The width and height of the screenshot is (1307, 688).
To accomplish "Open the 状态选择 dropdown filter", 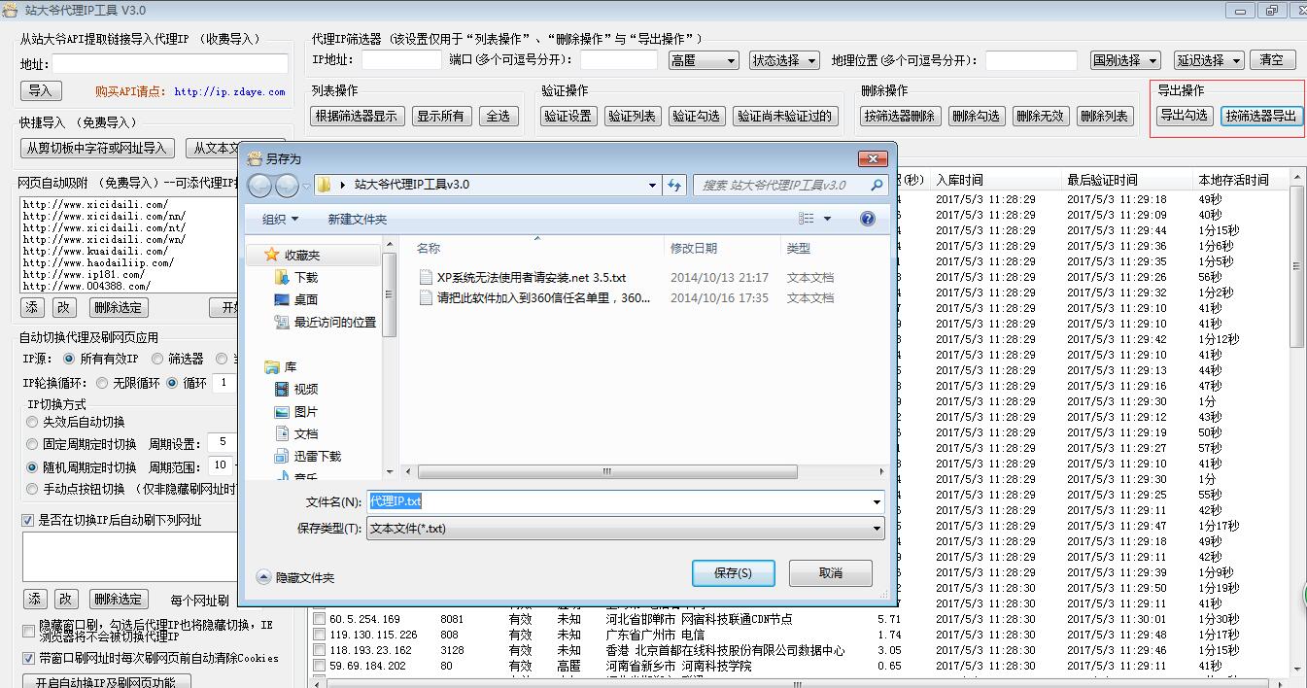I will click(x=784, y=60).
